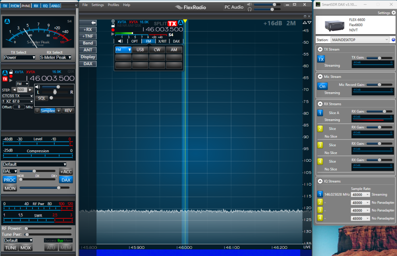
Task: Open CTCSS TX dropdown
Action: 17,96
